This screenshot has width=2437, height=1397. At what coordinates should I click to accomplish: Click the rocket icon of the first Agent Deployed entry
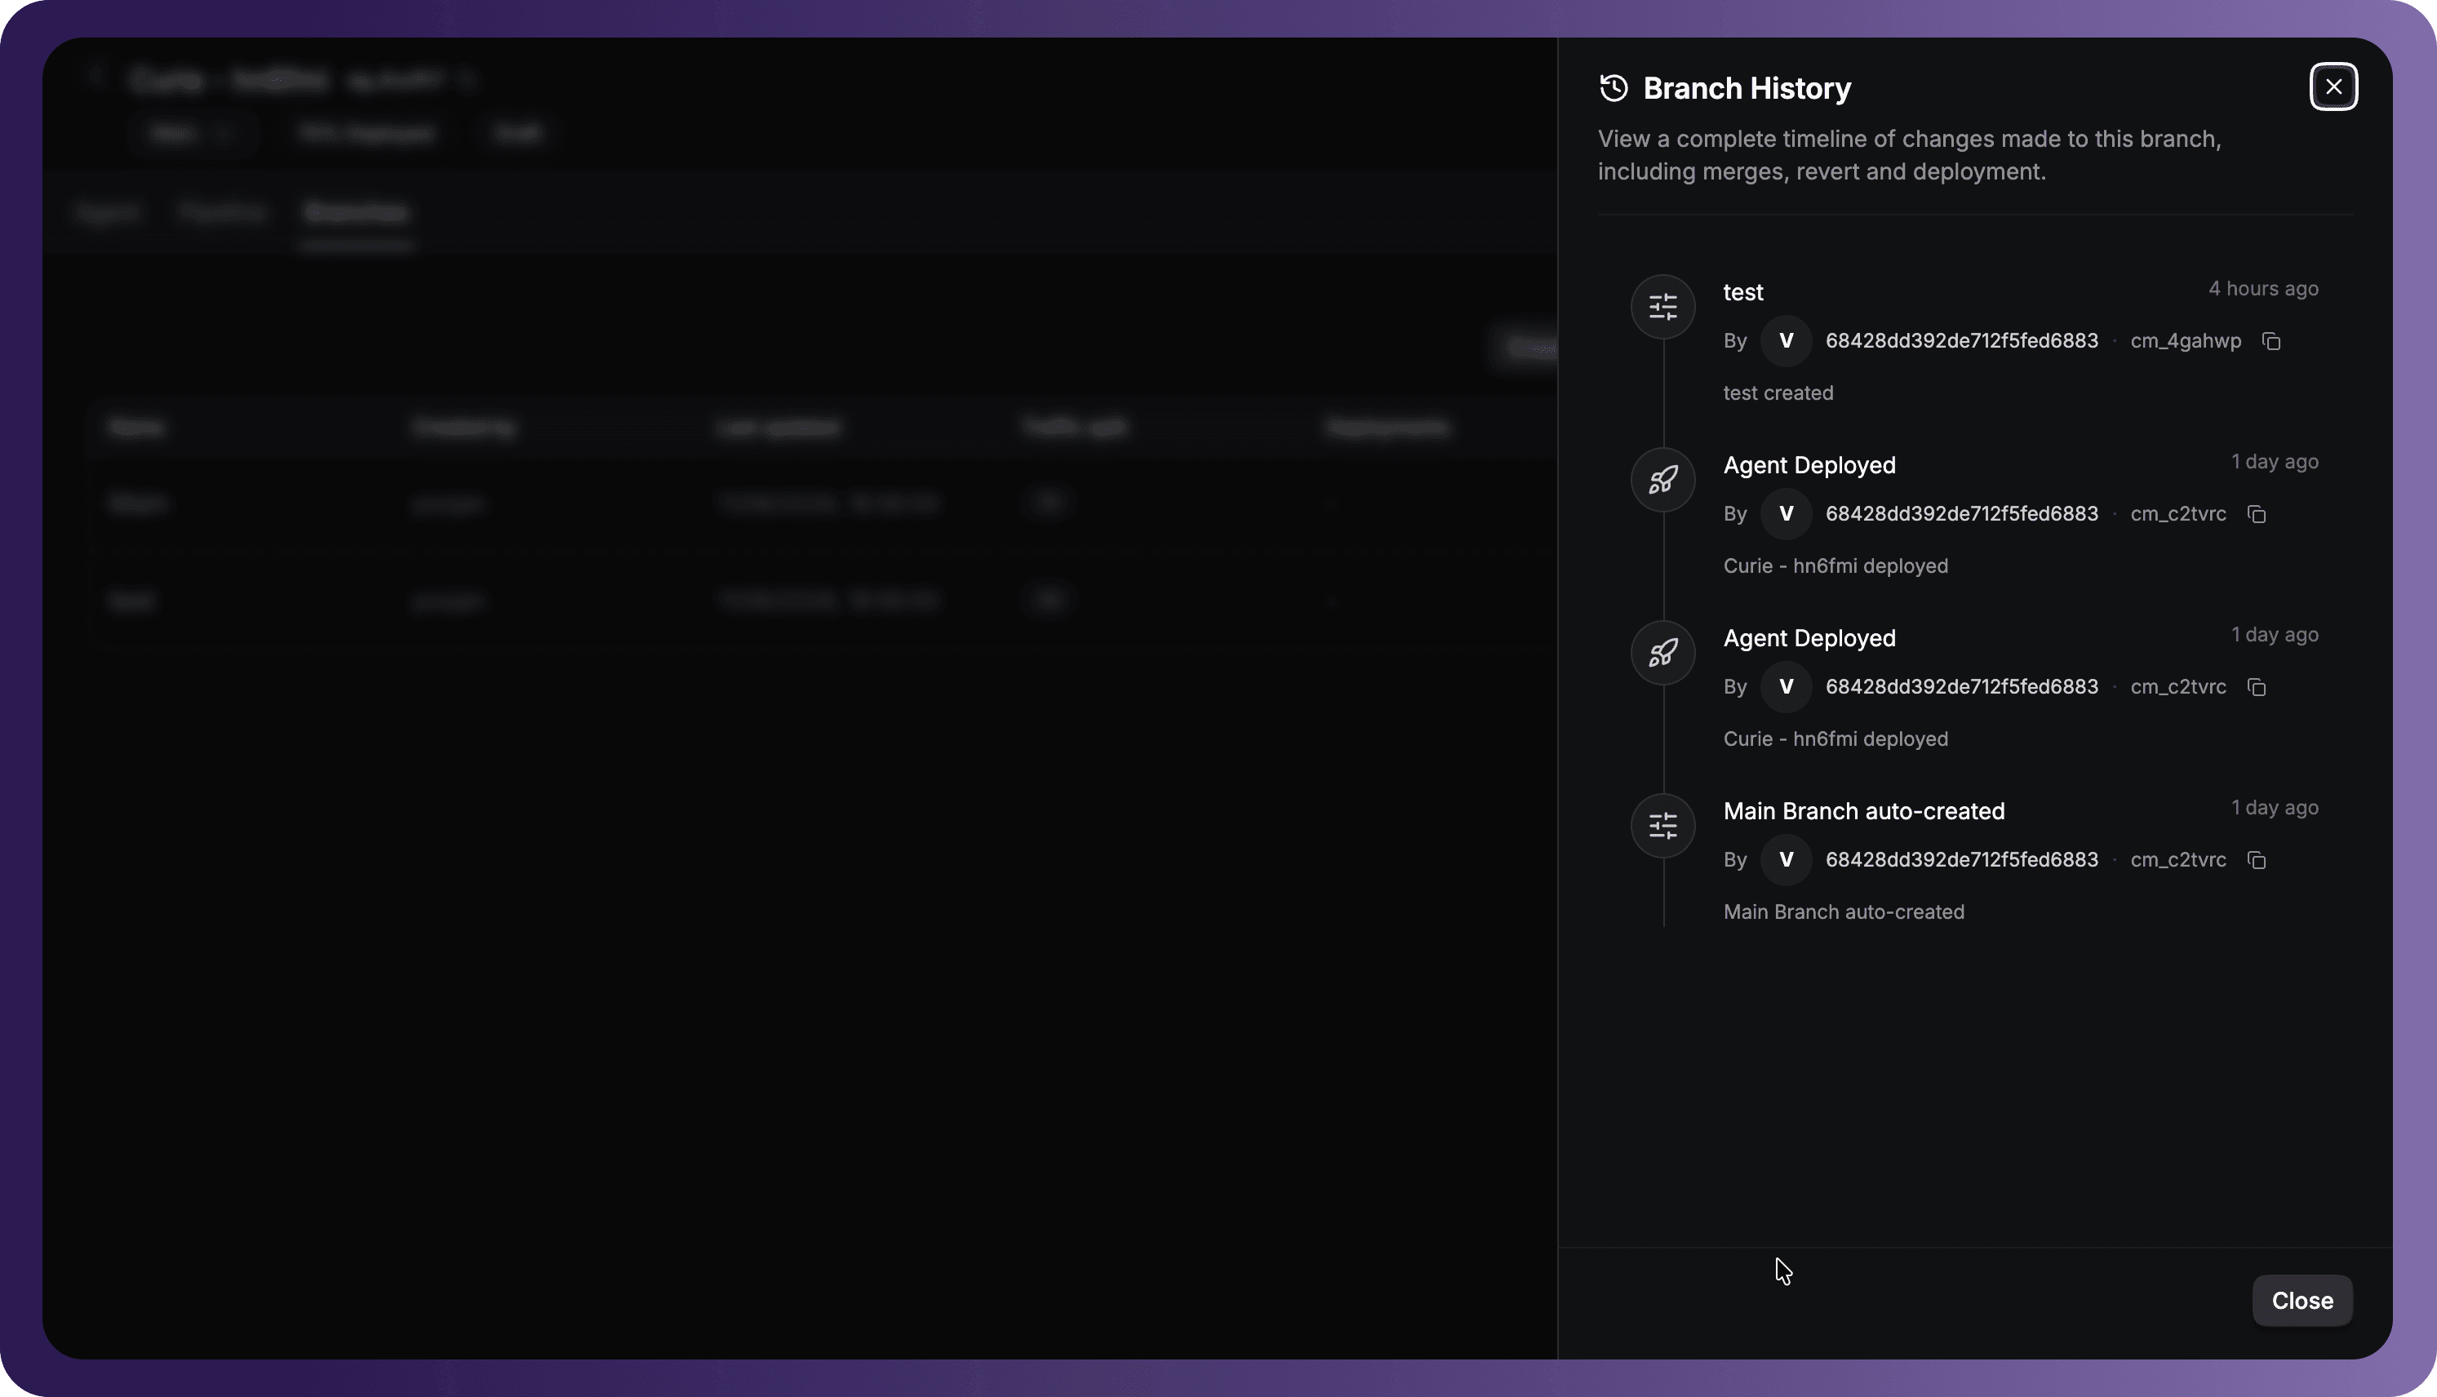click(x=1662, y=480)
